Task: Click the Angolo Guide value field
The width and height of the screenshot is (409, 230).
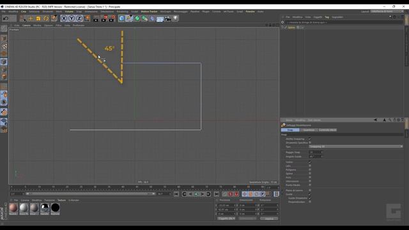Action: pos(316,157)
